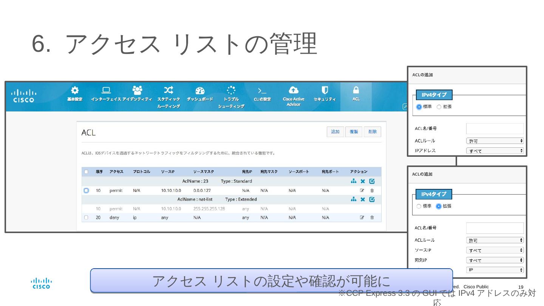Select 拡張 radio in the upper ACLの追加 dialog
This screenshot has height=306, width=544.
[x=439, y=107]
